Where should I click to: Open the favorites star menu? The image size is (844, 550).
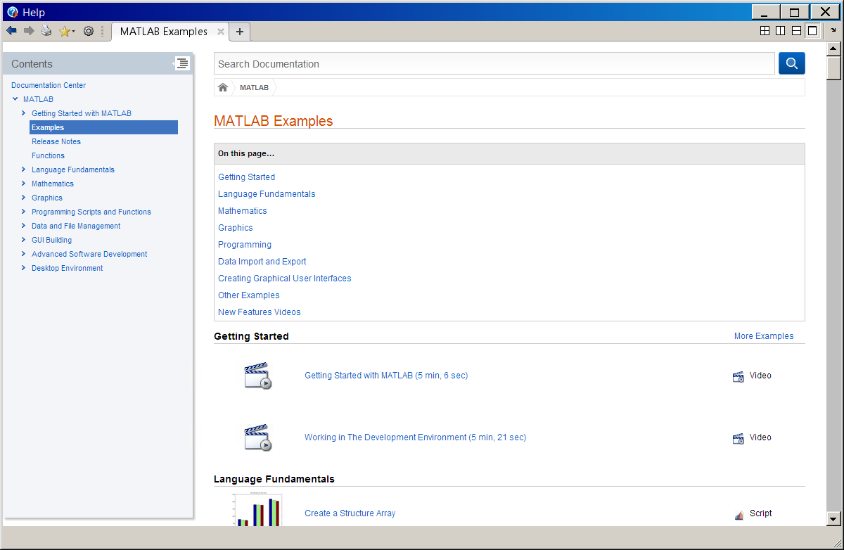pos(68,31)
